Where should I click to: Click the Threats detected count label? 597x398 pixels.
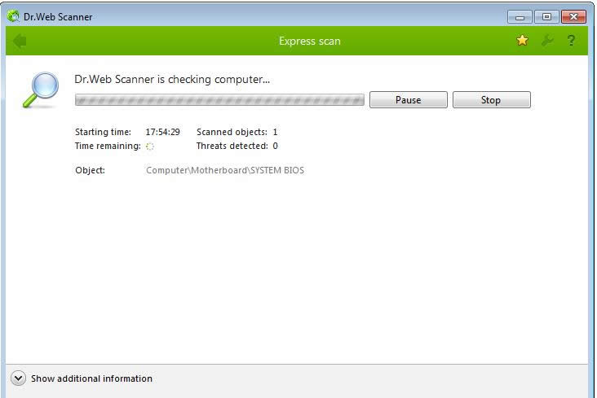click(232, 146)
